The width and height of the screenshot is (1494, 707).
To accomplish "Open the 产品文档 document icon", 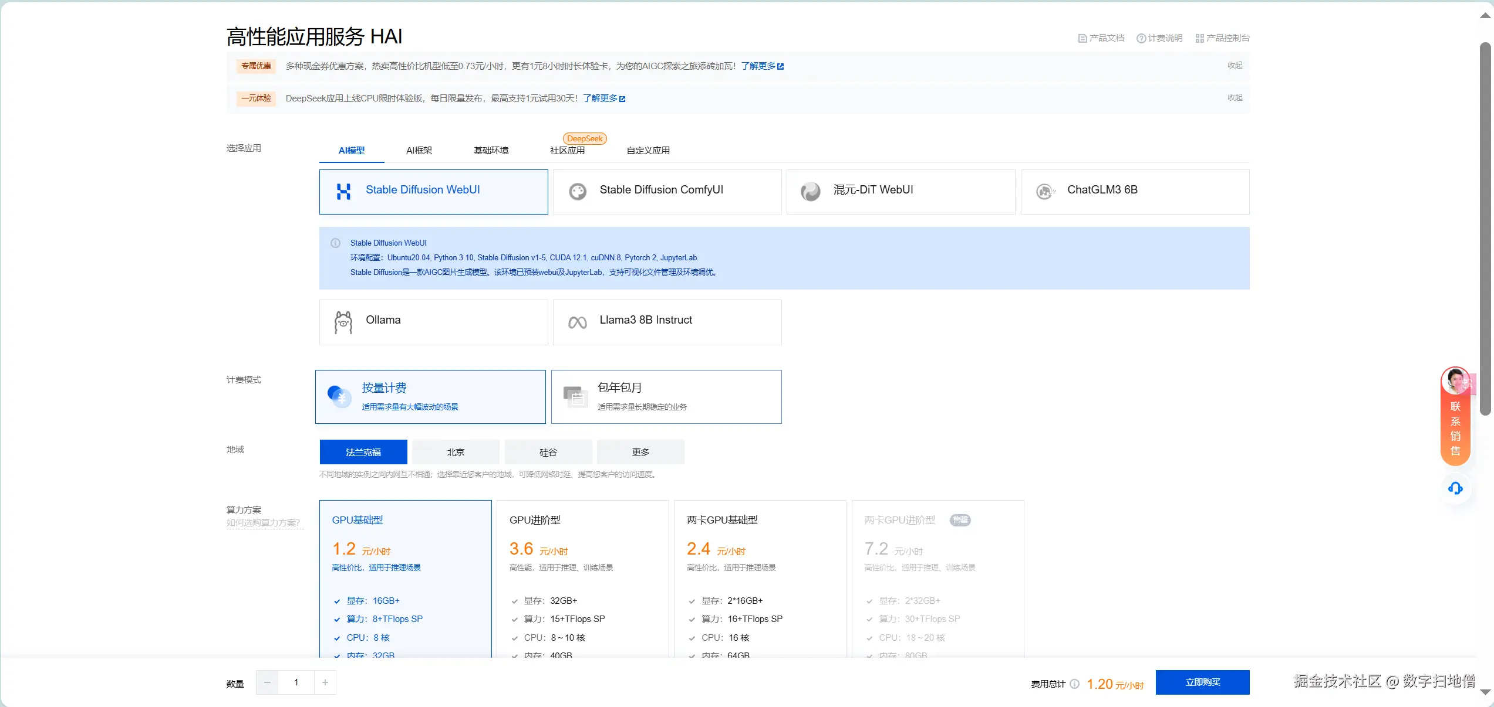I will pos(1082,39).
